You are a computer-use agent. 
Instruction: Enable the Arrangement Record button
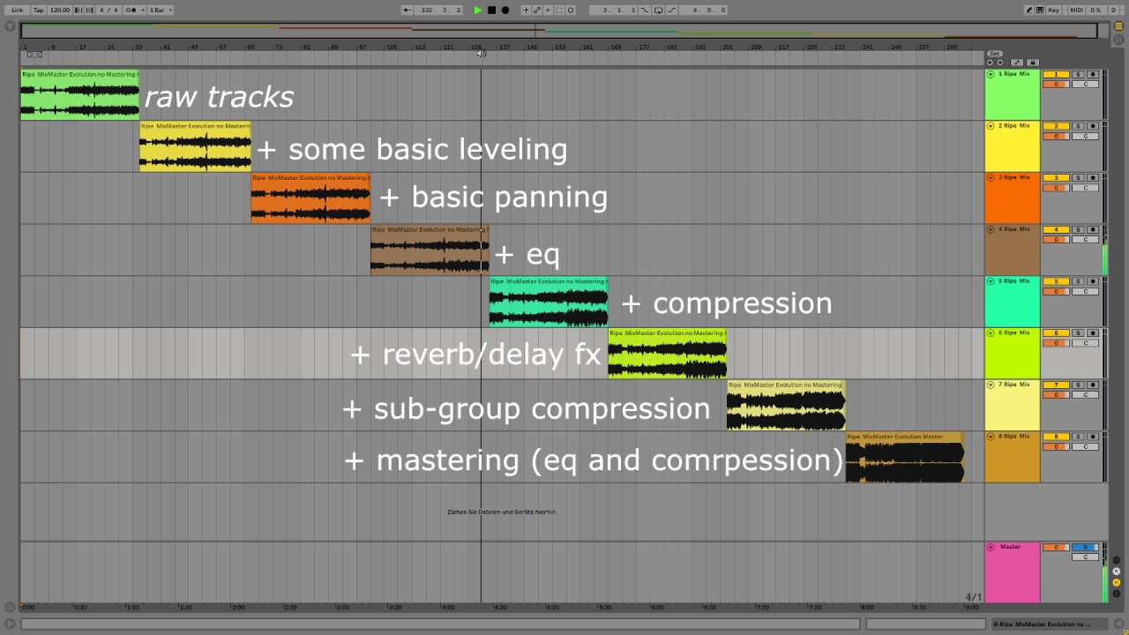pyautogui.click(x=505, y=11)
